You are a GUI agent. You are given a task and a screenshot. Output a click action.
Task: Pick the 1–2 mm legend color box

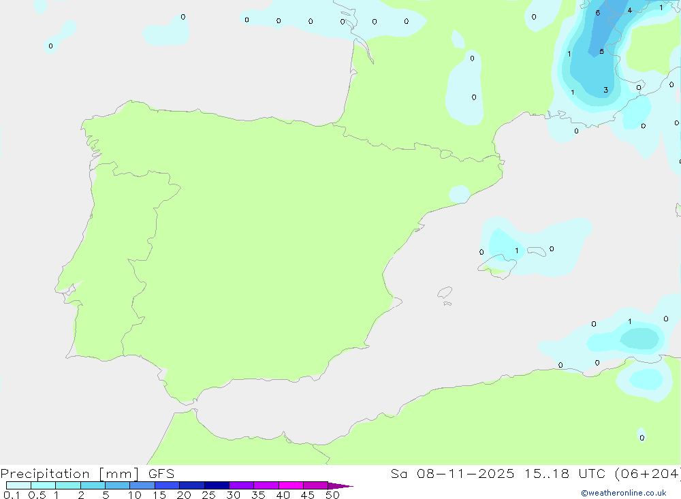tap(67, 485)
